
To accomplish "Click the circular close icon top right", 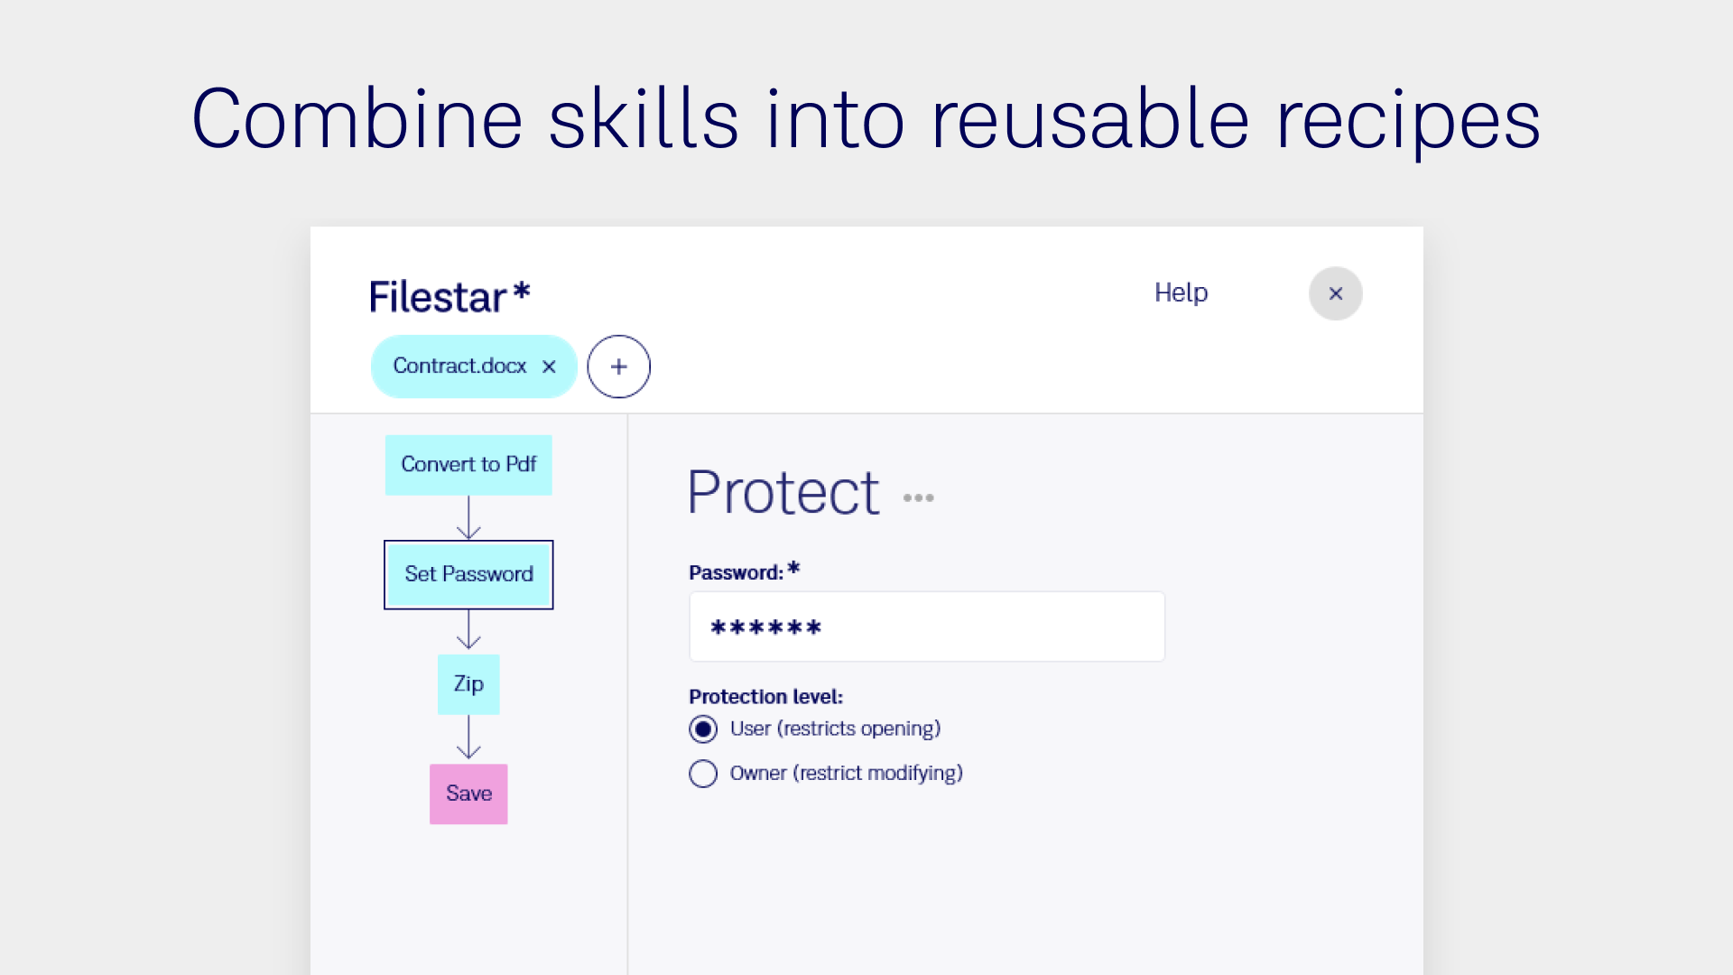I will [x=1336, y=293].
